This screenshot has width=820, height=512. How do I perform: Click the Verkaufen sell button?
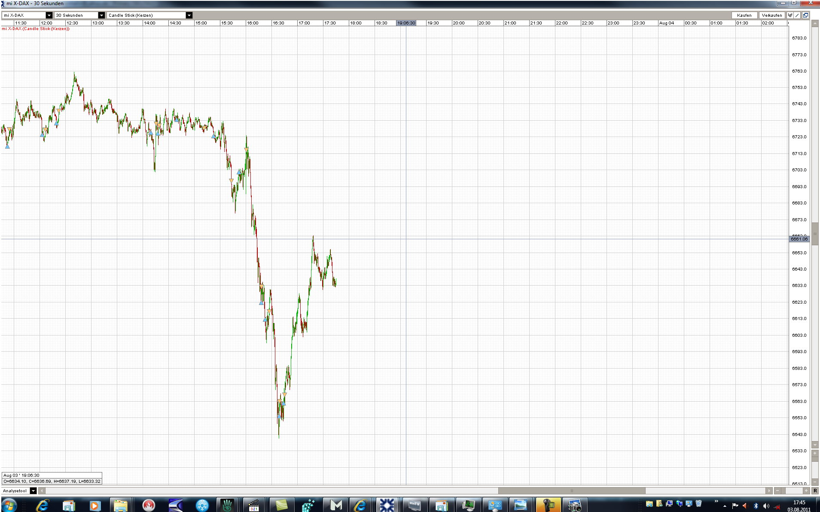pyautogui.click(x=772, y=15)
